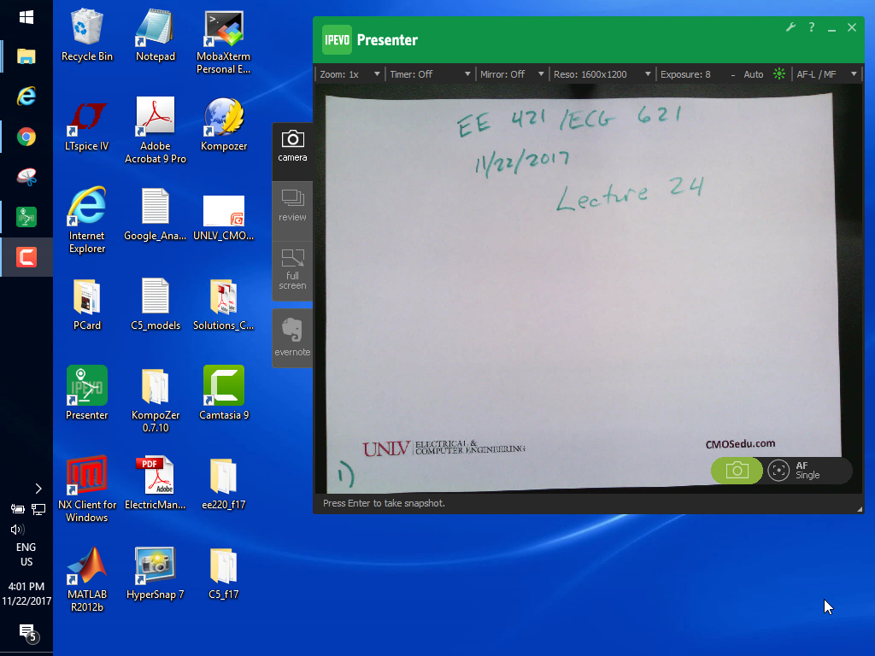Open File Explorer from the taskbar
875x656 pixels.
pos(26,56)
